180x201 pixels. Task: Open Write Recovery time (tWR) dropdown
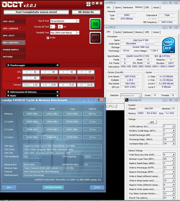point(174,155)
